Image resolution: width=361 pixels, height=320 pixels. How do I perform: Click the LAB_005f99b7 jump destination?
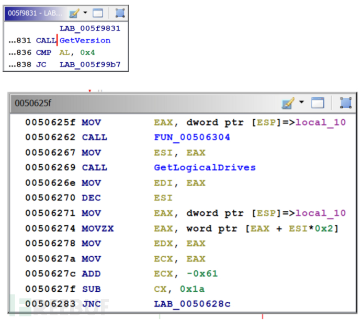pos(89,65)
